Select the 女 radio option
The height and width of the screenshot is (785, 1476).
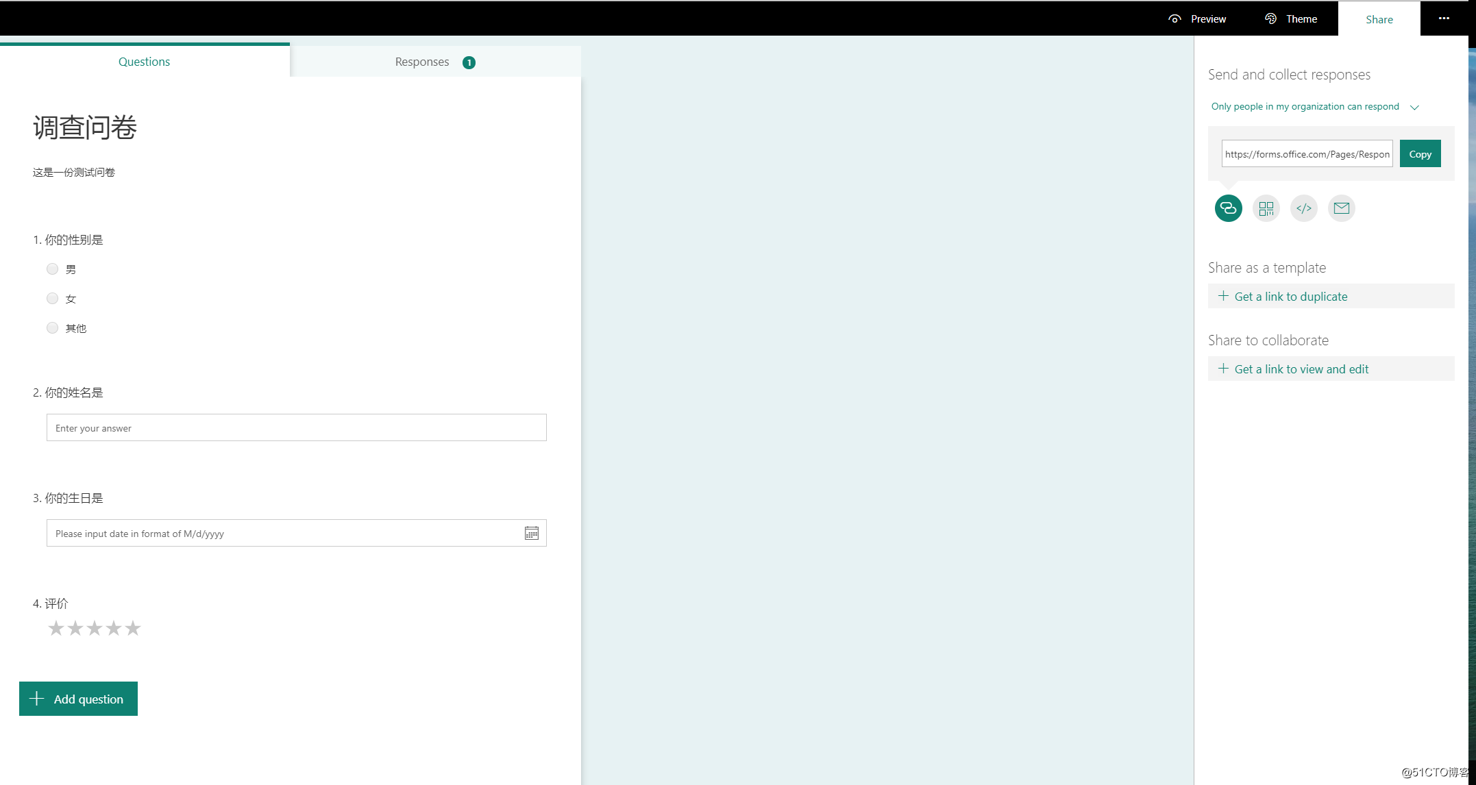point(53,299)
